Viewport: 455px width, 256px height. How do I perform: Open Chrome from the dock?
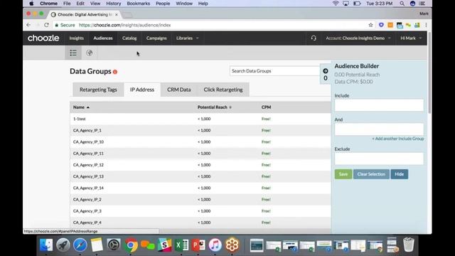[131, 245]
